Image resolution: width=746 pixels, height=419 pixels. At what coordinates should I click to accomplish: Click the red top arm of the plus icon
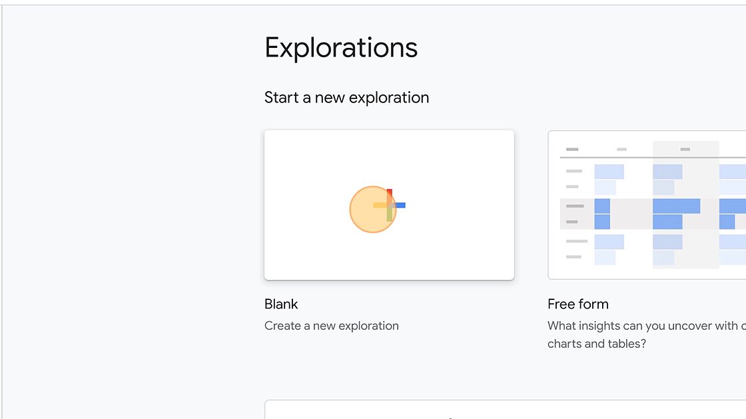(390, 194)
